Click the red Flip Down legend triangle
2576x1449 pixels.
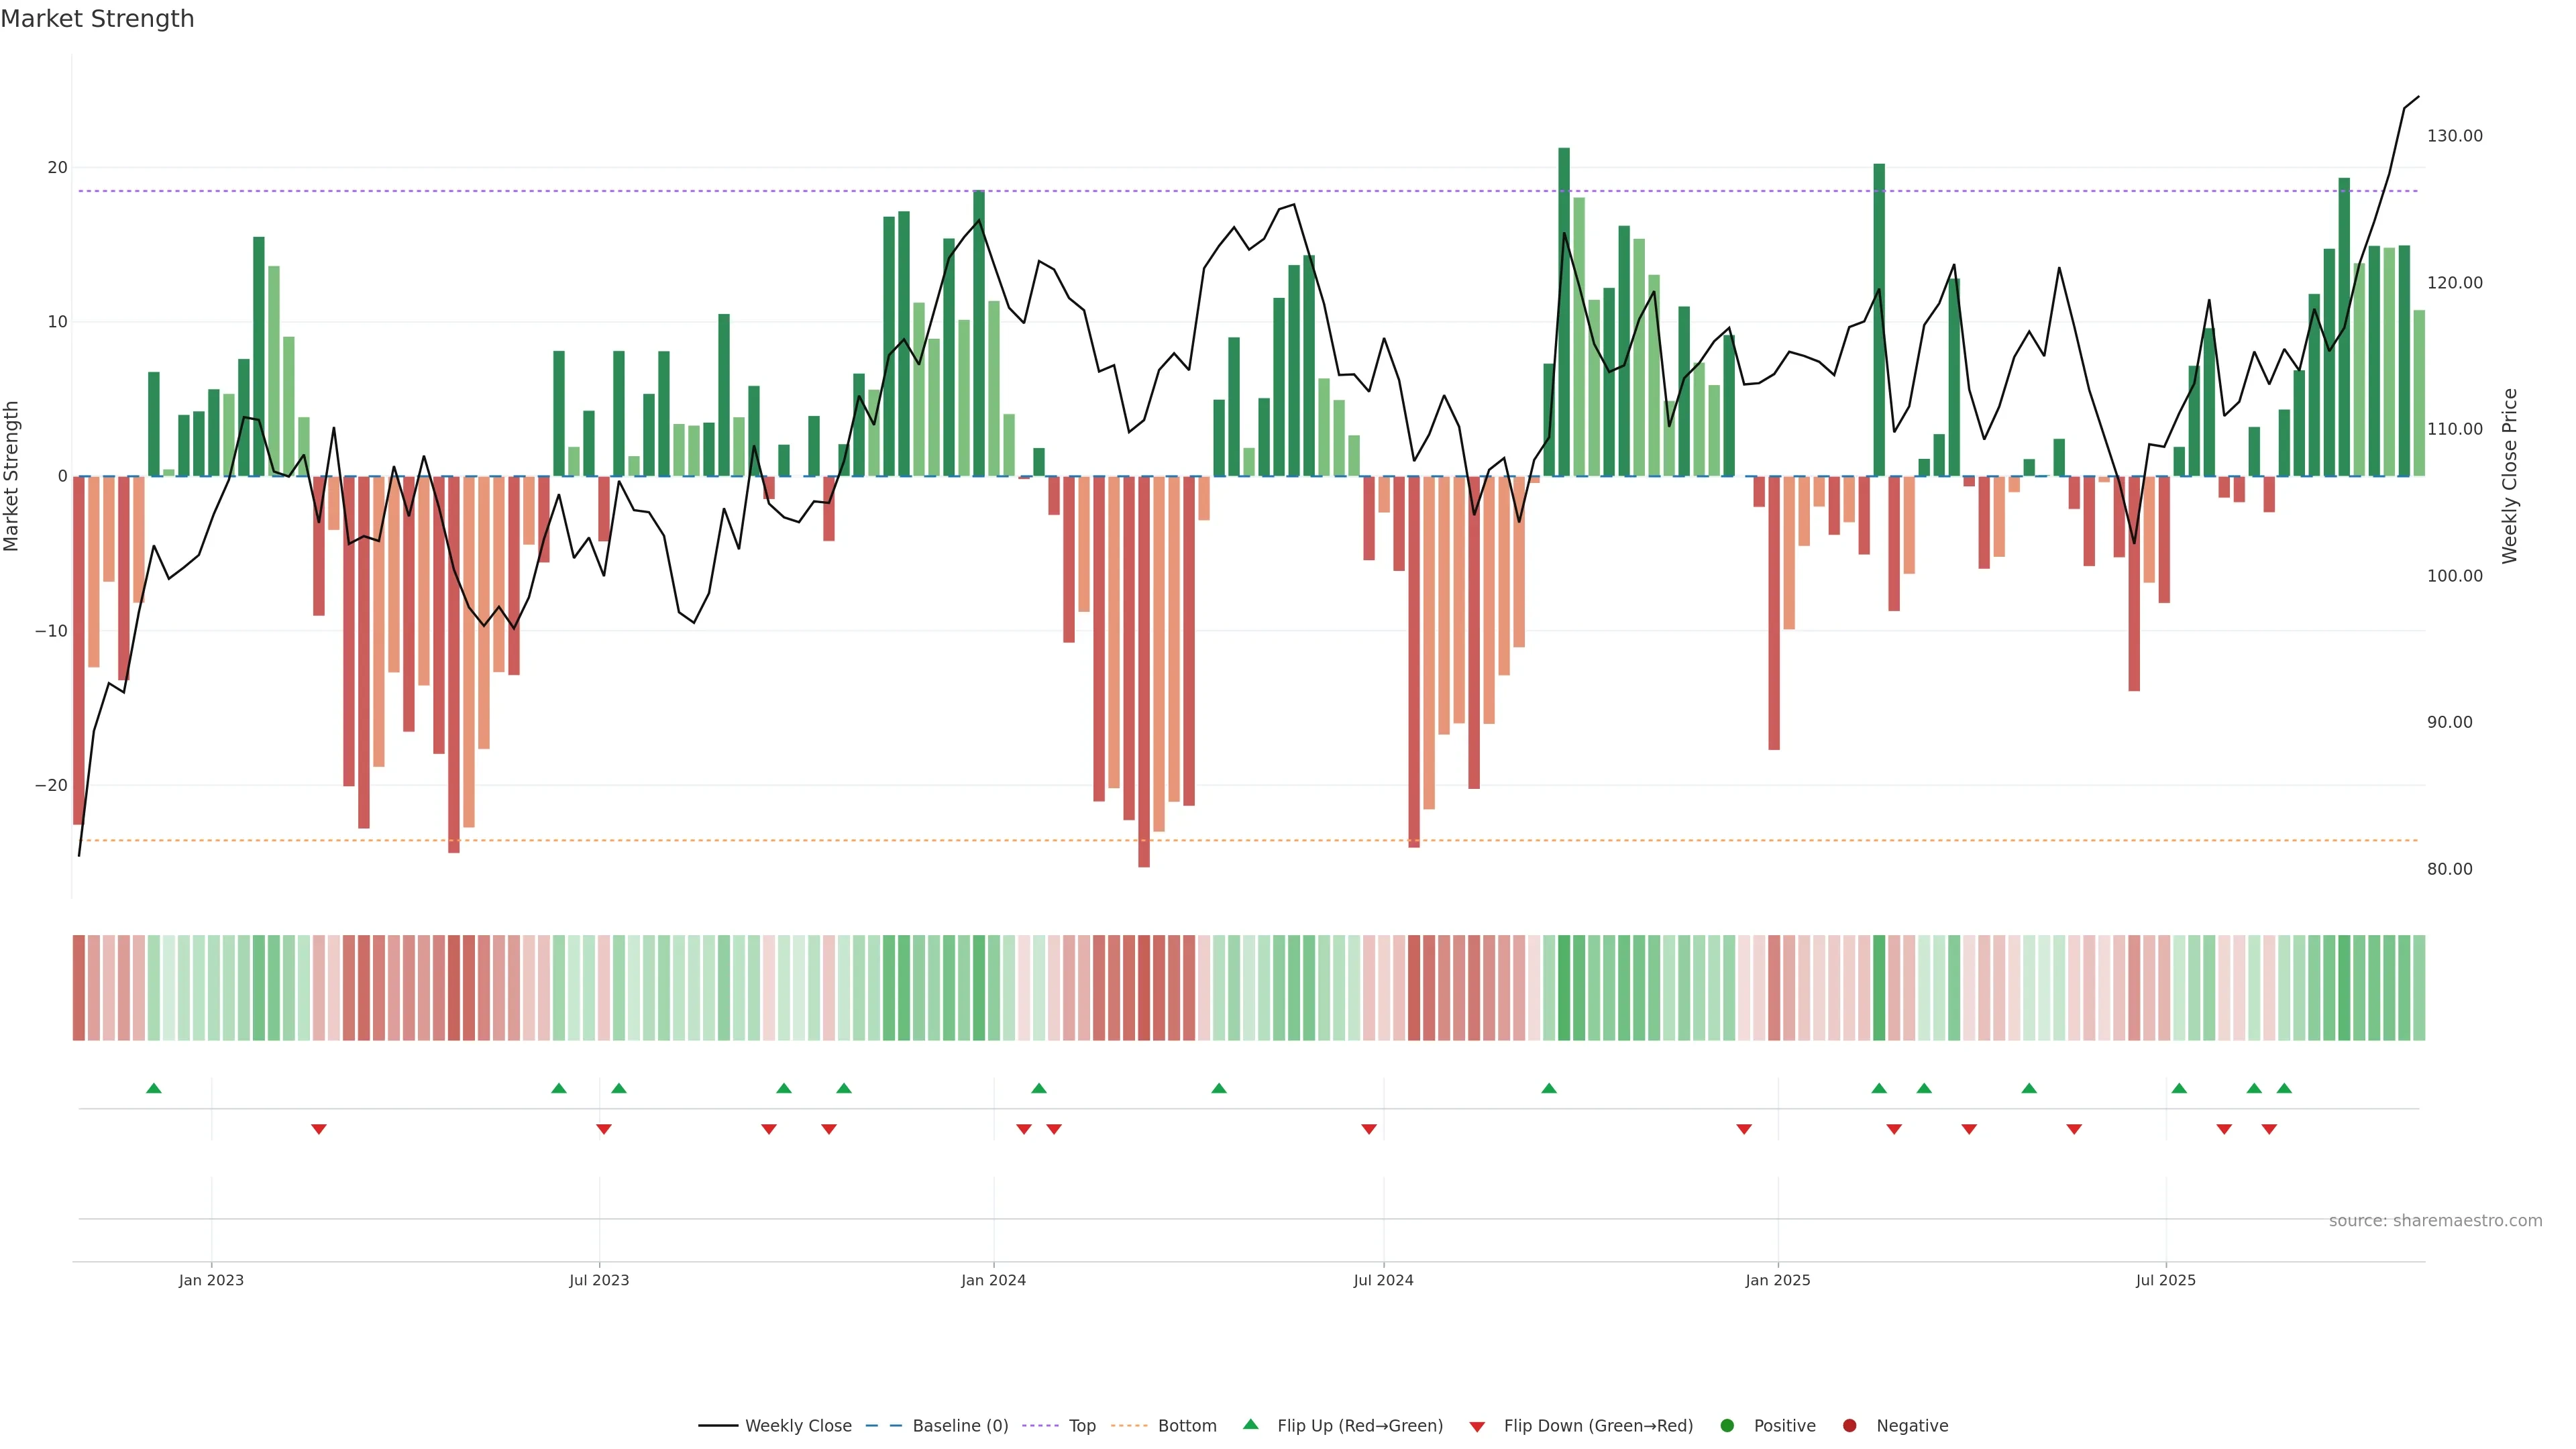[x=1477, y=1427]
